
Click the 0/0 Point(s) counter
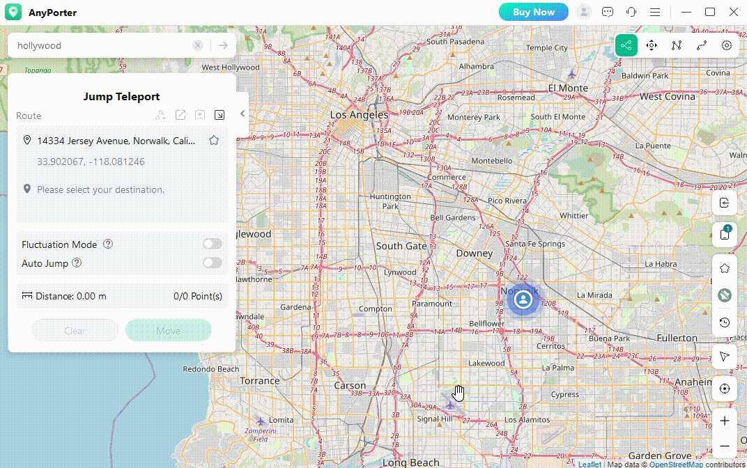[x=198, y=296]
